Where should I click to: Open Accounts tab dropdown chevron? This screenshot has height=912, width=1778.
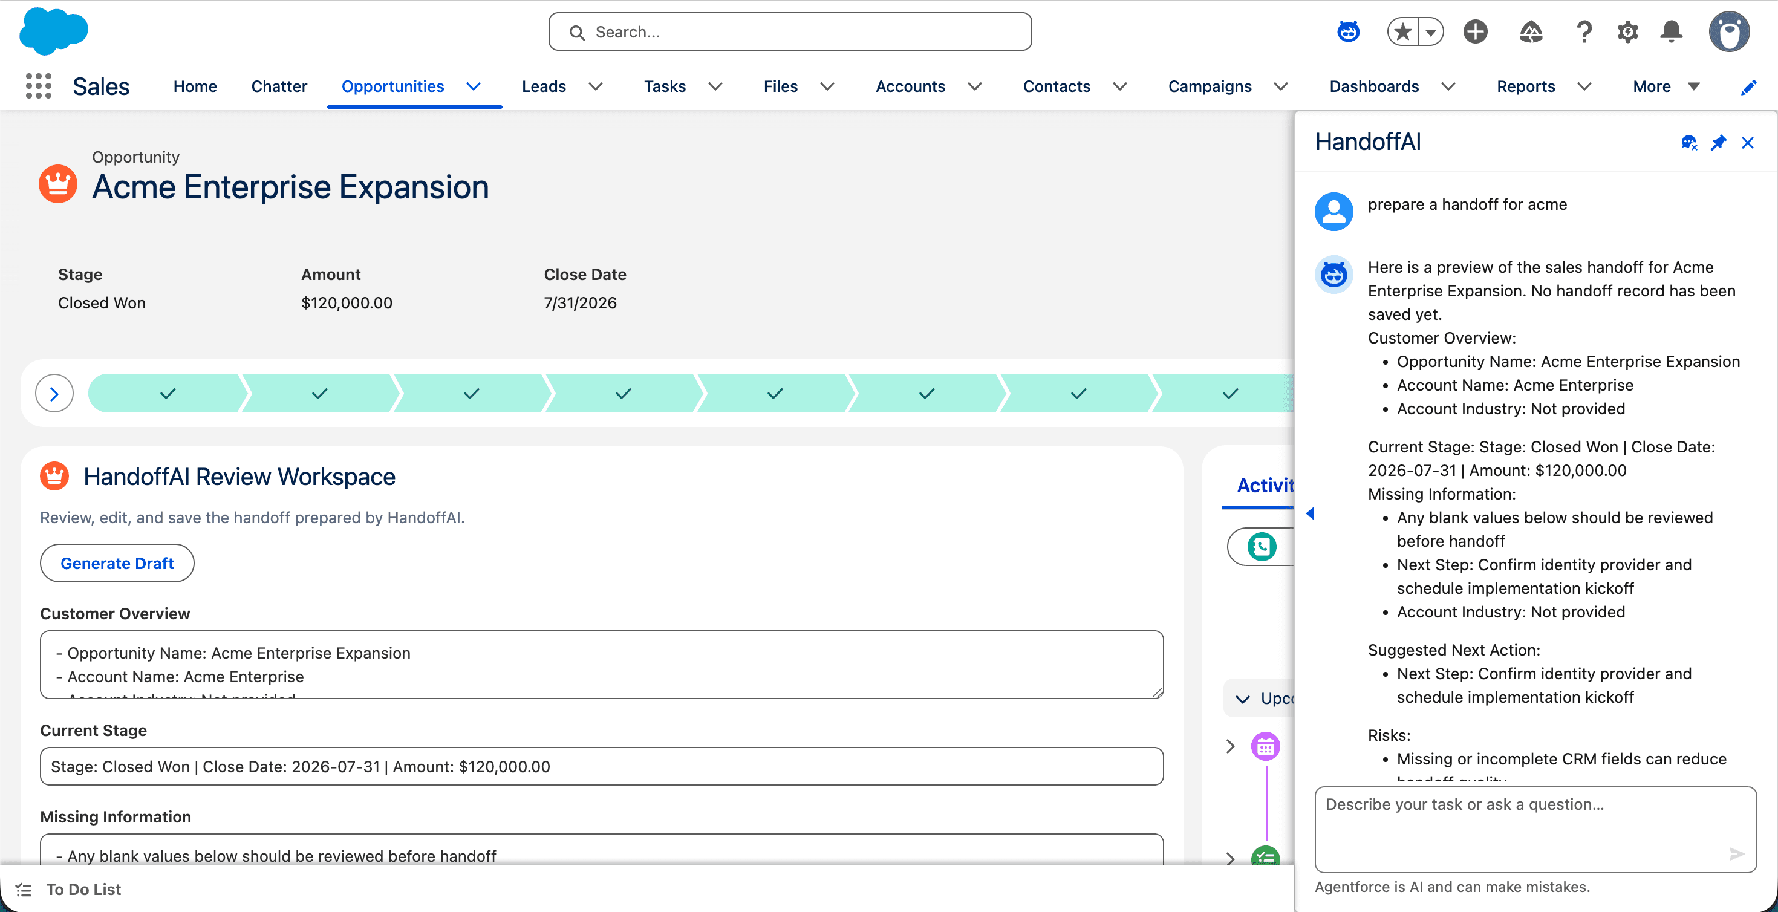pos(975,86)
